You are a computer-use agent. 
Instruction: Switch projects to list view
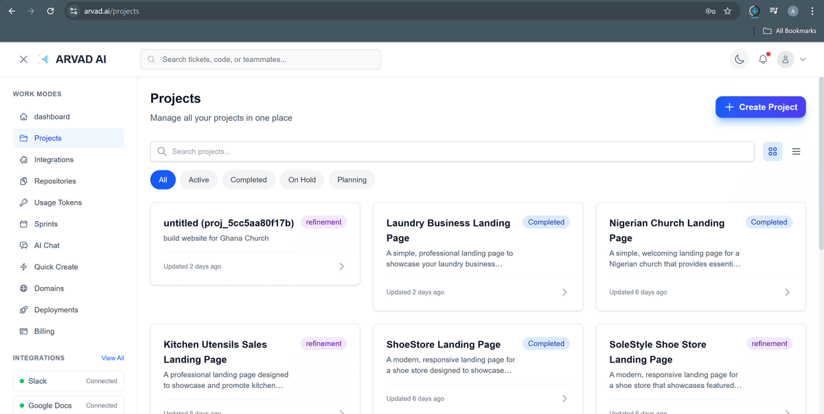pyautogui.click(x=796, y=151)
